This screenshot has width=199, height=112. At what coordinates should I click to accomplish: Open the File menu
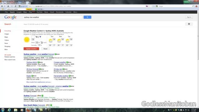(2, 3)
